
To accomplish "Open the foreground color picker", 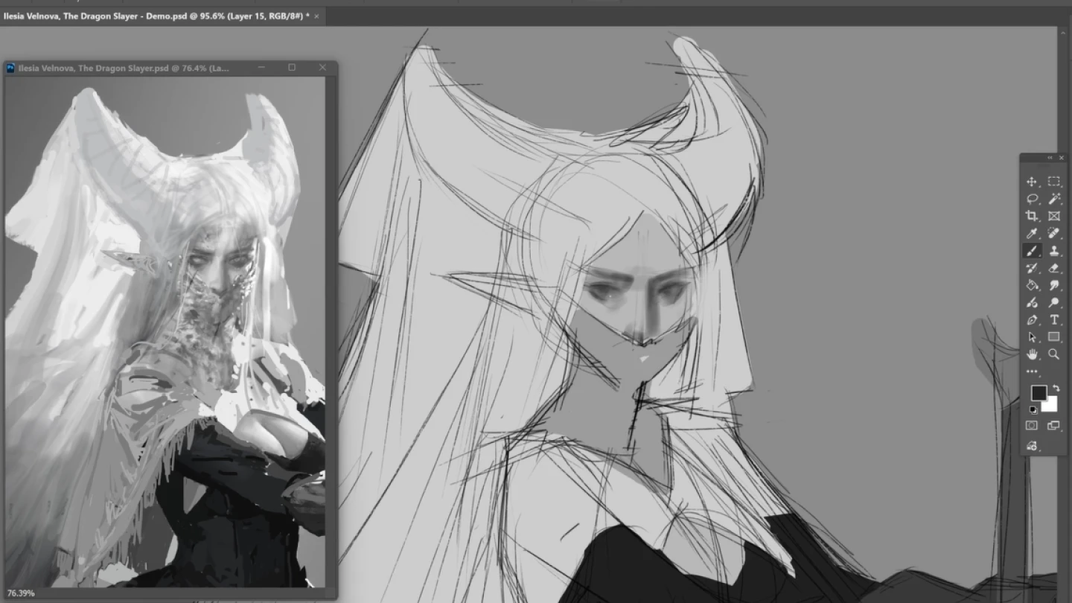I will click(x=1038, y=392).
